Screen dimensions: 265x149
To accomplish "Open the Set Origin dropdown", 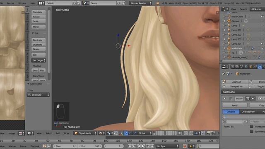I will pos(39,60).
